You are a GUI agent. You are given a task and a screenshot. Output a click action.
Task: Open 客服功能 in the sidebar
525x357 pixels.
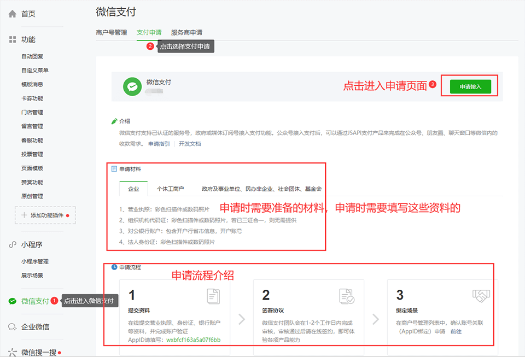tap(32, 140)
